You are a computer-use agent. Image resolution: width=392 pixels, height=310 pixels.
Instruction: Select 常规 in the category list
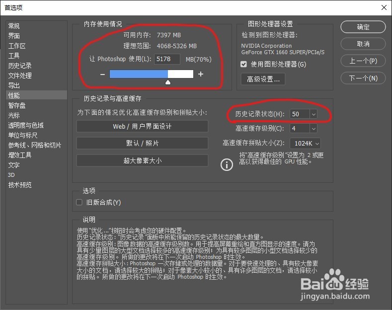(36, 26)
